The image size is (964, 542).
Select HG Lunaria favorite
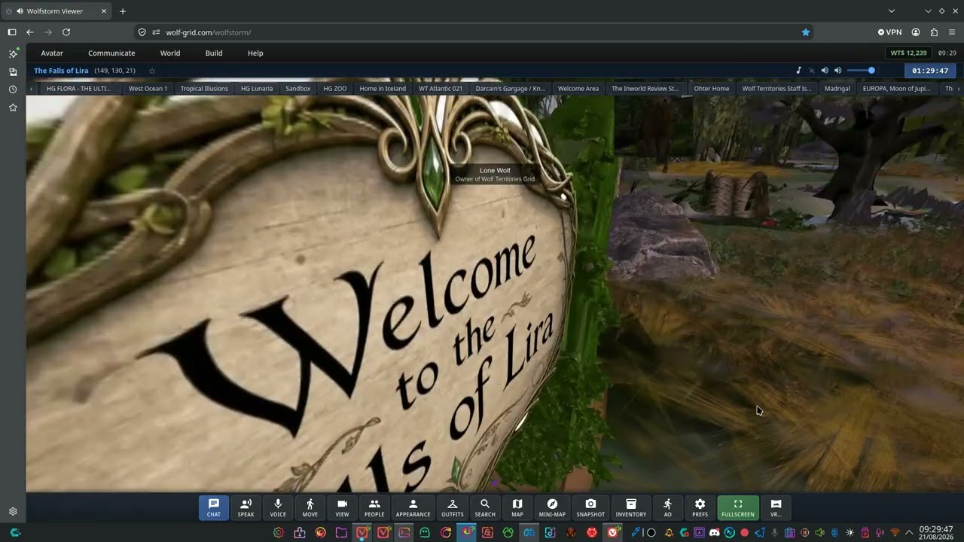257,88
